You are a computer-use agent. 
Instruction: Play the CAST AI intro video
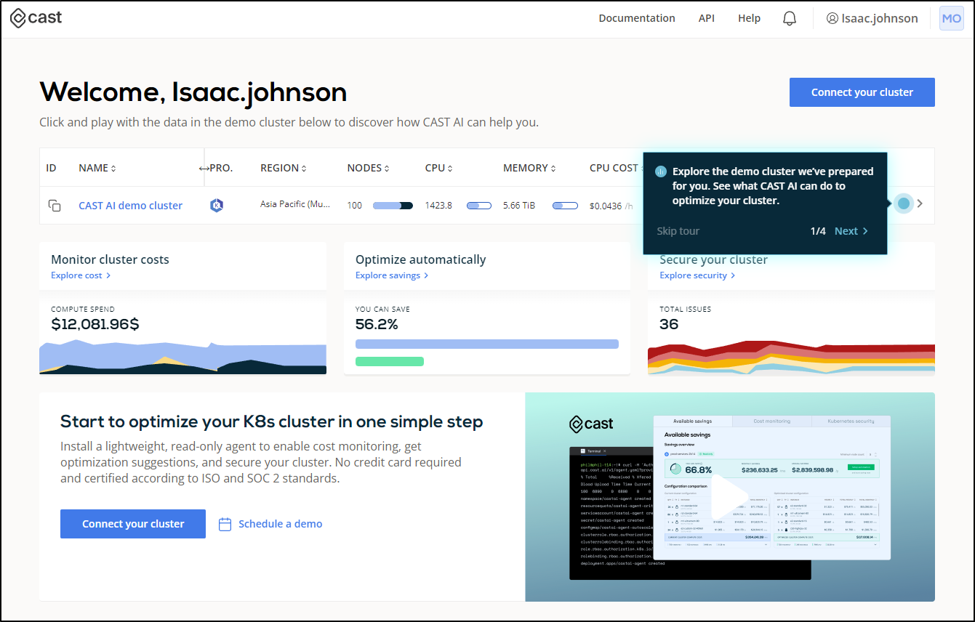click(729, 498)
